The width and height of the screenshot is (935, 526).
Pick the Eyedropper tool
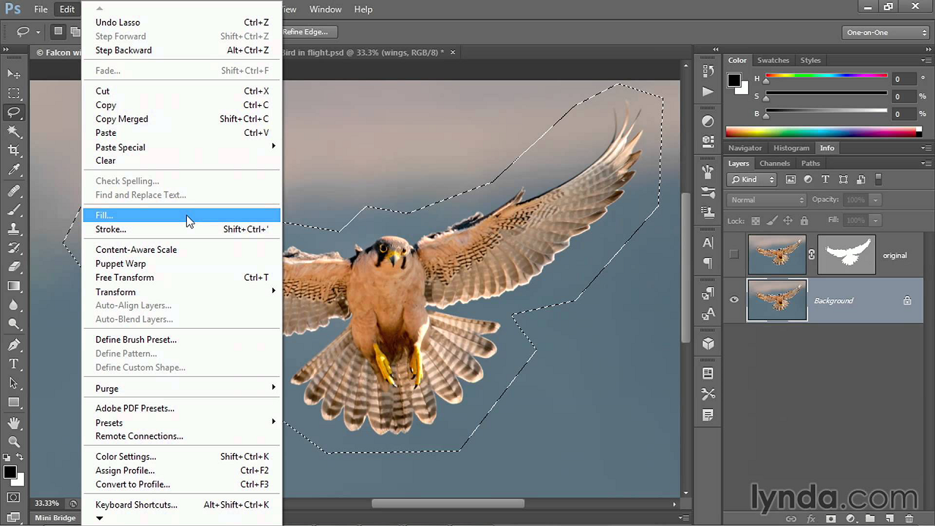[x=14, y=170]
